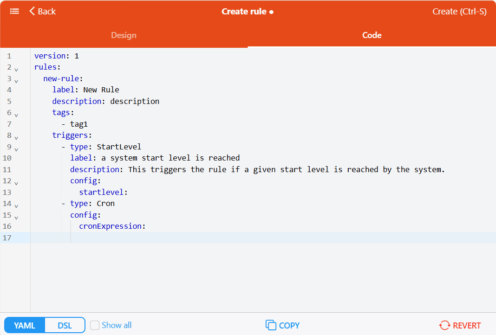Image resolution: width=496 pixels, height=335 pixels.
Task: Click the 'startlevel:' key
Action: (103, 192)
